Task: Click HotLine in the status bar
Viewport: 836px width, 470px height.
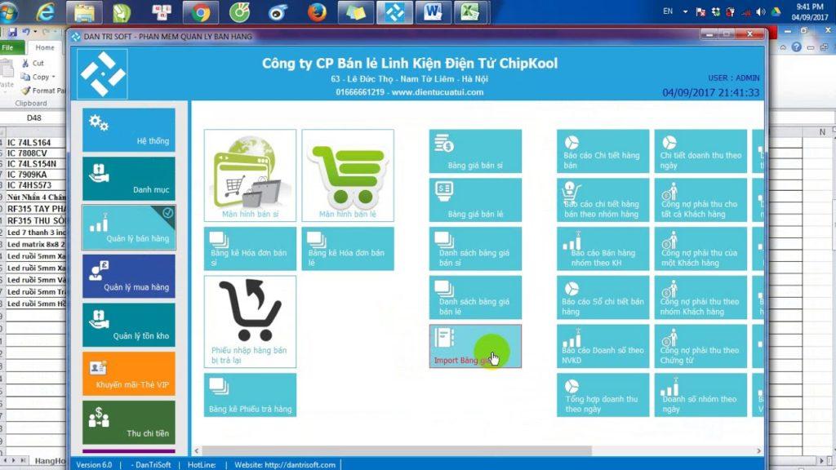Action: (202, 464)
